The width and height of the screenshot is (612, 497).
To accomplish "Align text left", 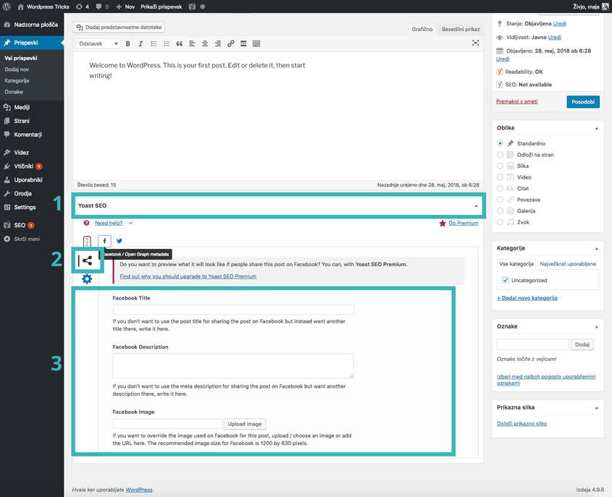I will pos(192,43).
